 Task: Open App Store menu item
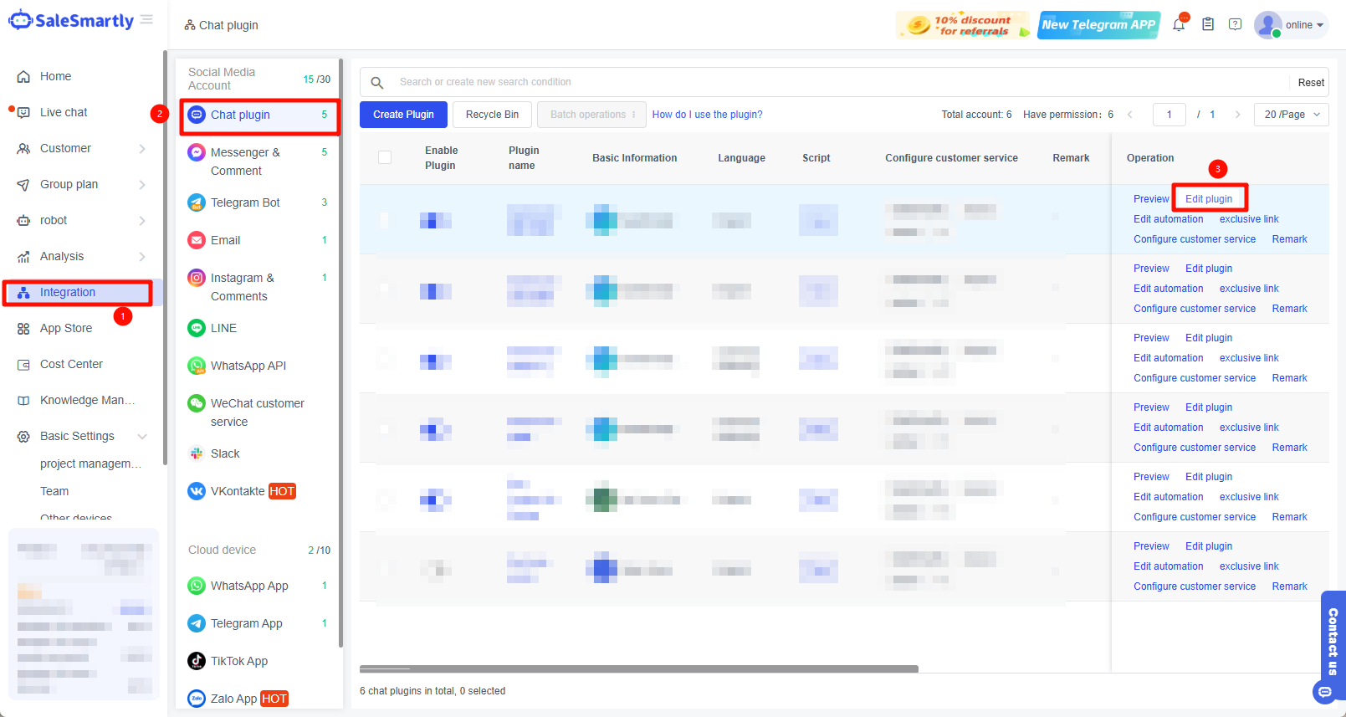(66, 328)
